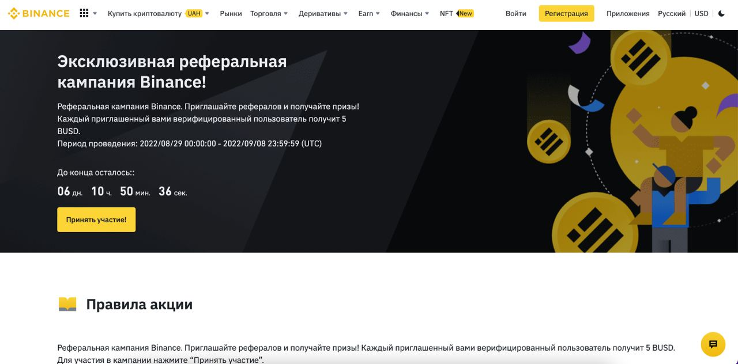
Task: Click the UAH currency badge
Action: pyautogui.click(x=194, y=13)
